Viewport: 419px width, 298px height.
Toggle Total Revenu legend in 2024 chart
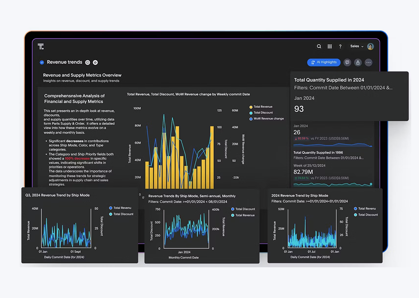point(365,208)
